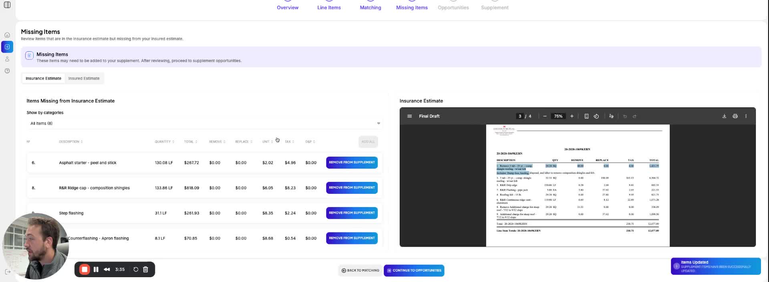Image resolution: width=769 pixels, height=282 pixels.
Task: Zoom out the PDF with the minus icon
Action: [545, 116]
